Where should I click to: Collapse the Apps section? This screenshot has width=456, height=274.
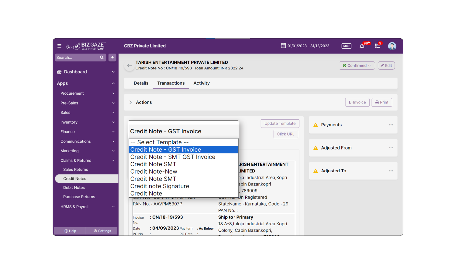coord(113,83)
